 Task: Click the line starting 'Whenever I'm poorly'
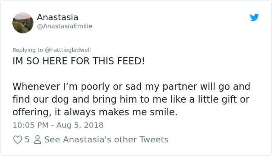[131, 86]
